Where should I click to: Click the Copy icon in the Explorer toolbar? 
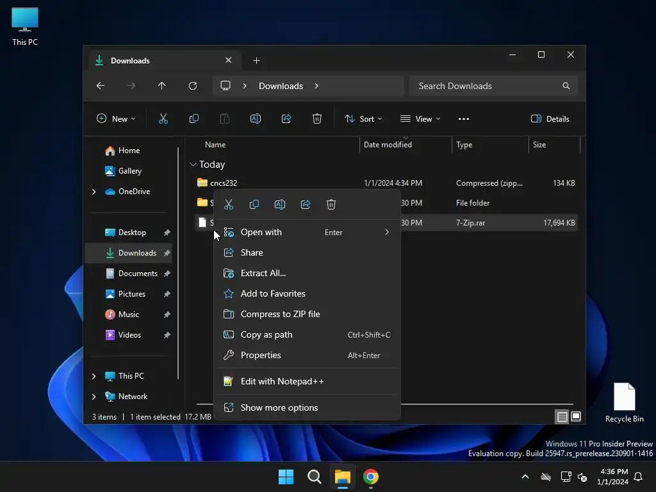(x=193, y=119)
